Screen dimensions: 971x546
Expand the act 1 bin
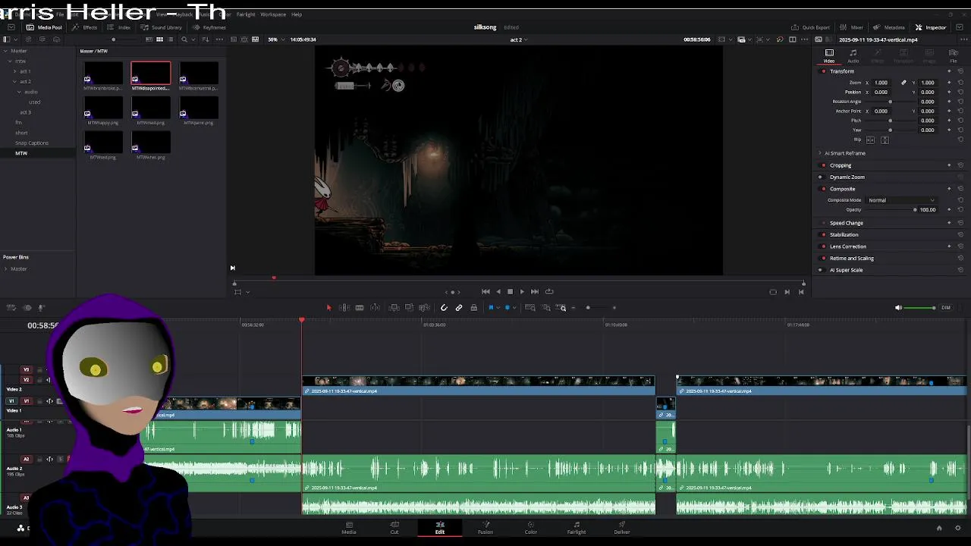[x=14, y=71]
